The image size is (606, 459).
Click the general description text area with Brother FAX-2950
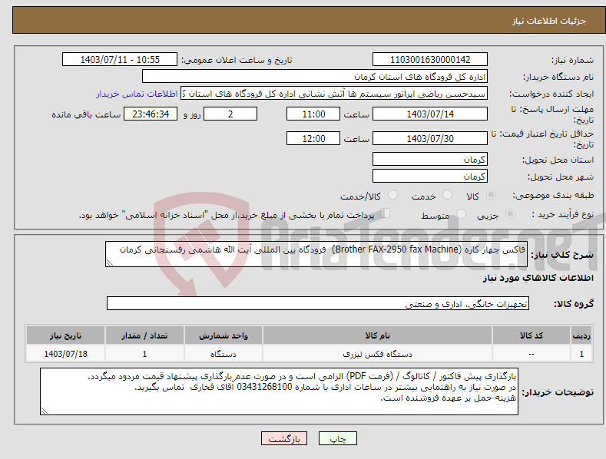[316, 254]
